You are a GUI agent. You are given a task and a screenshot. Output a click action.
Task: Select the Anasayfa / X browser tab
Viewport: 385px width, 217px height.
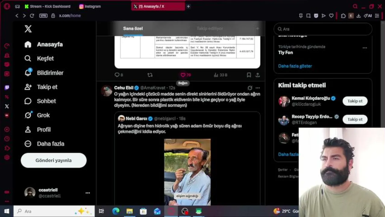pyautogui.click(x=158, y=6)
